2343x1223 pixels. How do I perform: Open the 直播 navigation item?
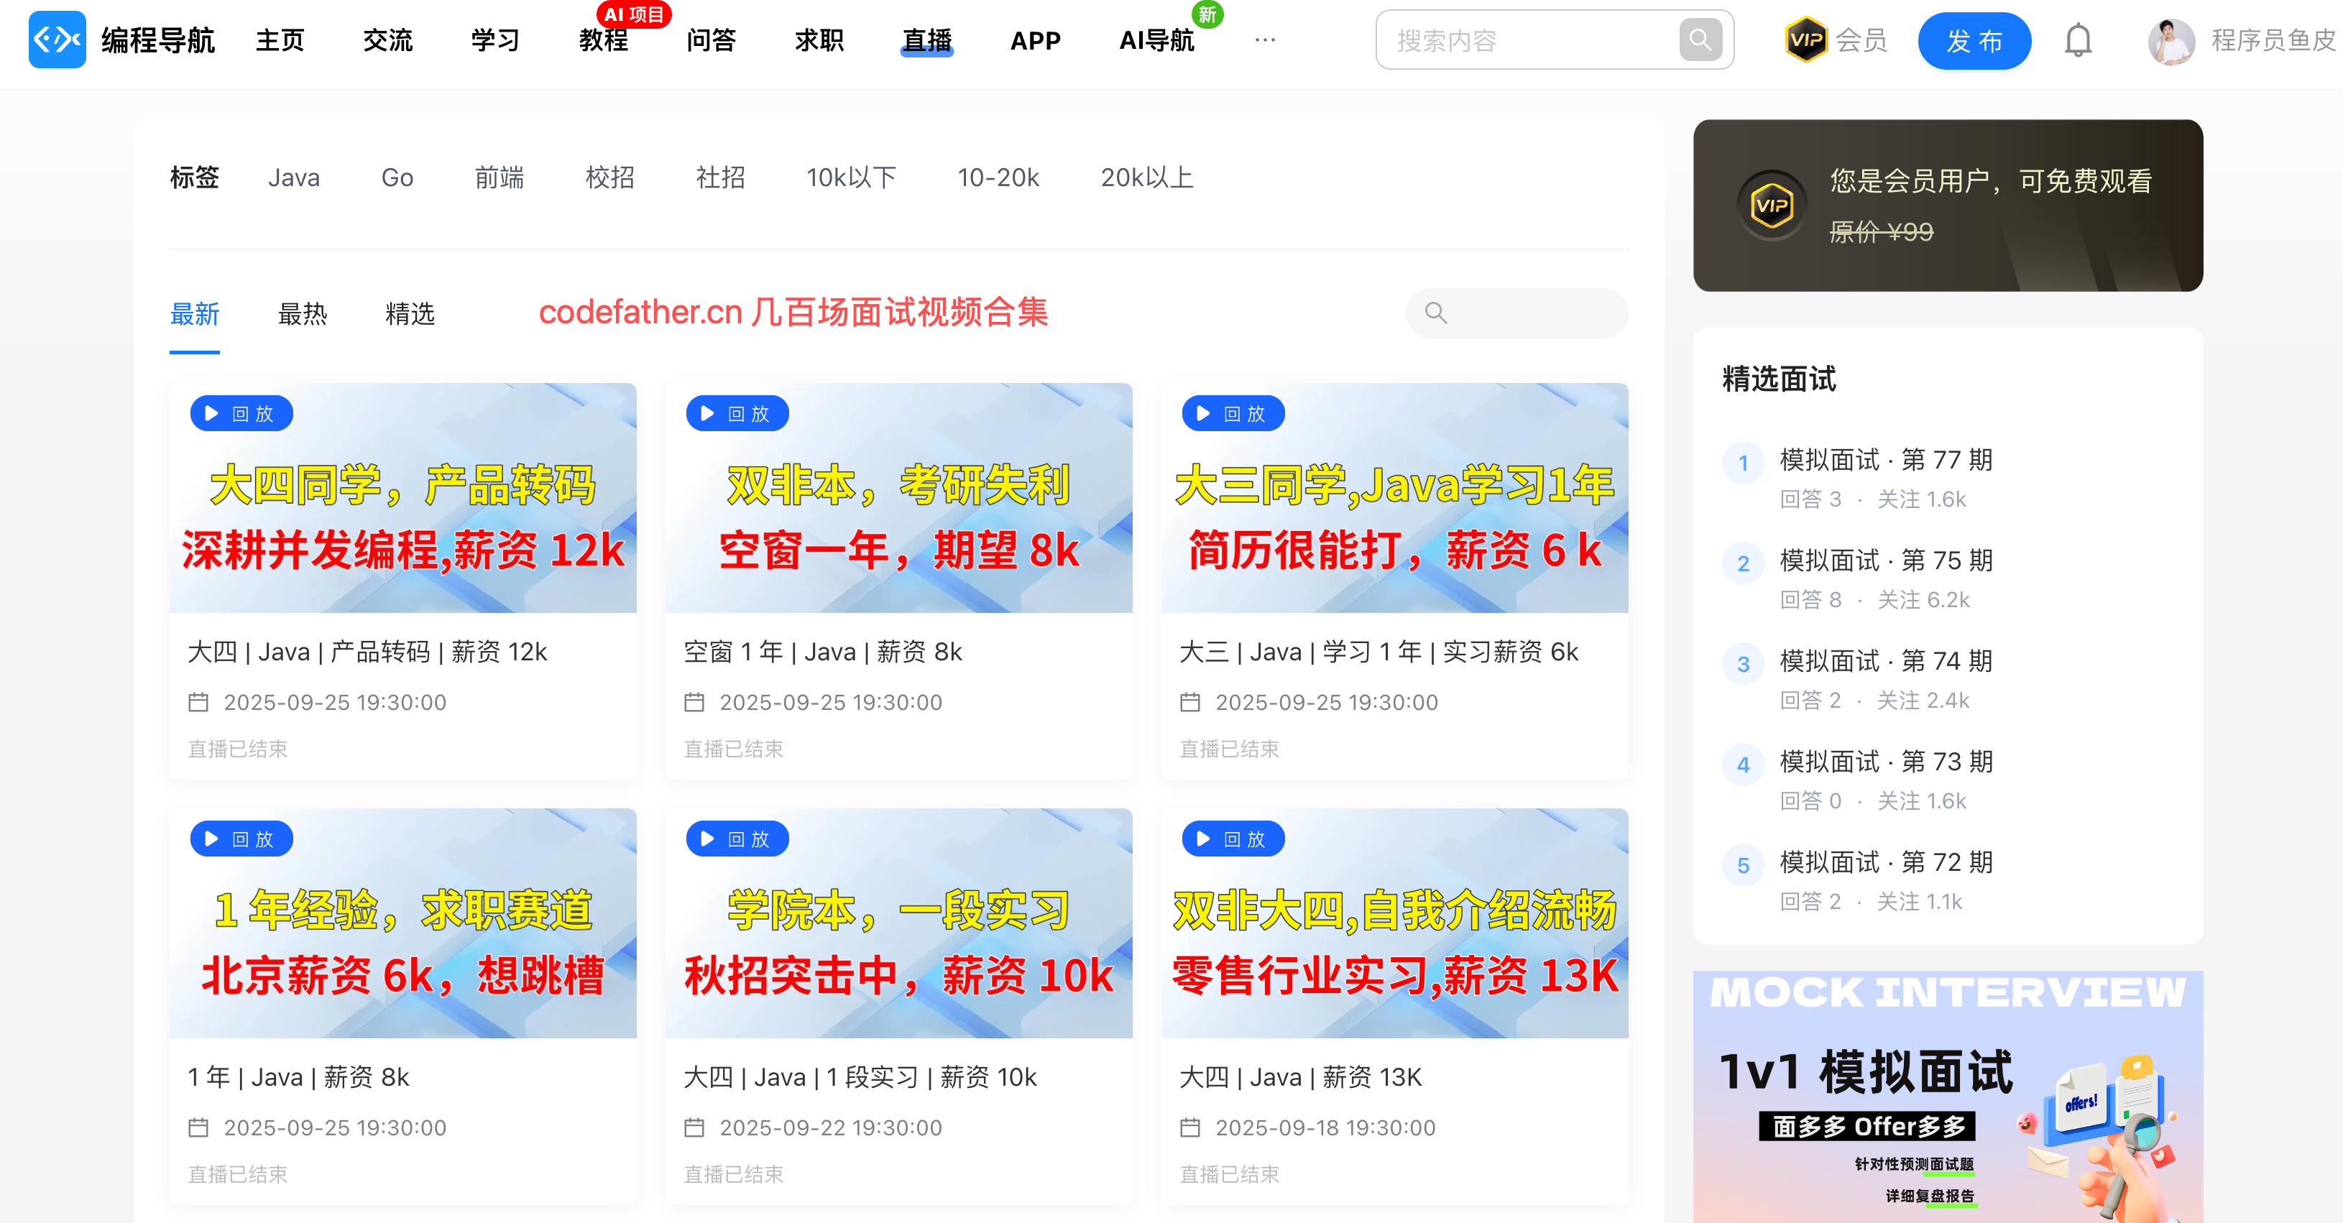[x=926, y=41]
